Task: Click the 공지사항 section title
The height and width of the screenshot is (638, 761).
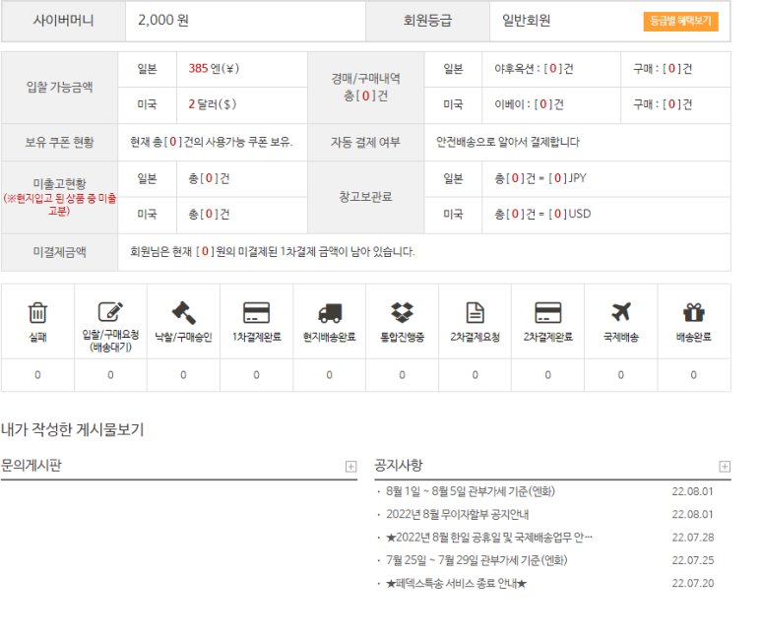Action: pos(399,466)
